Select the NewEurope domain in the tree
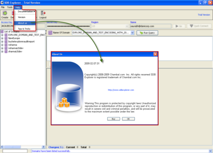 tap(14, 38)
